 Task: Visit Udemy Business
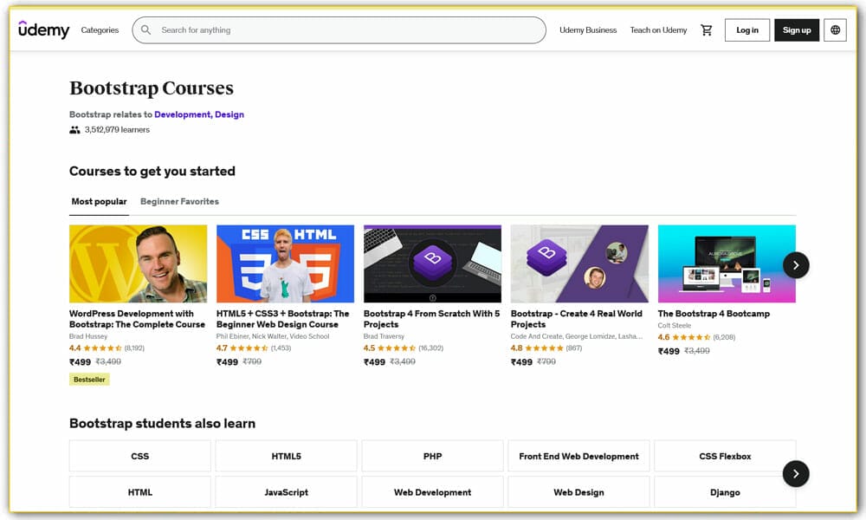(x=588, y=29)
